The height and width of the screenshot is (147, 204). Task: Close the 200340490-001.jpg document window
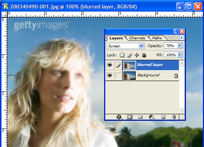(x=198, y=6)
